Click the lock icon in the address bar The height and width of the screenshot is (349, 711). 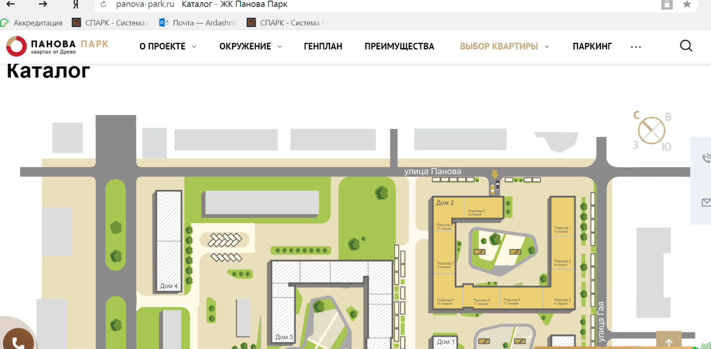(x=667, y=4)
